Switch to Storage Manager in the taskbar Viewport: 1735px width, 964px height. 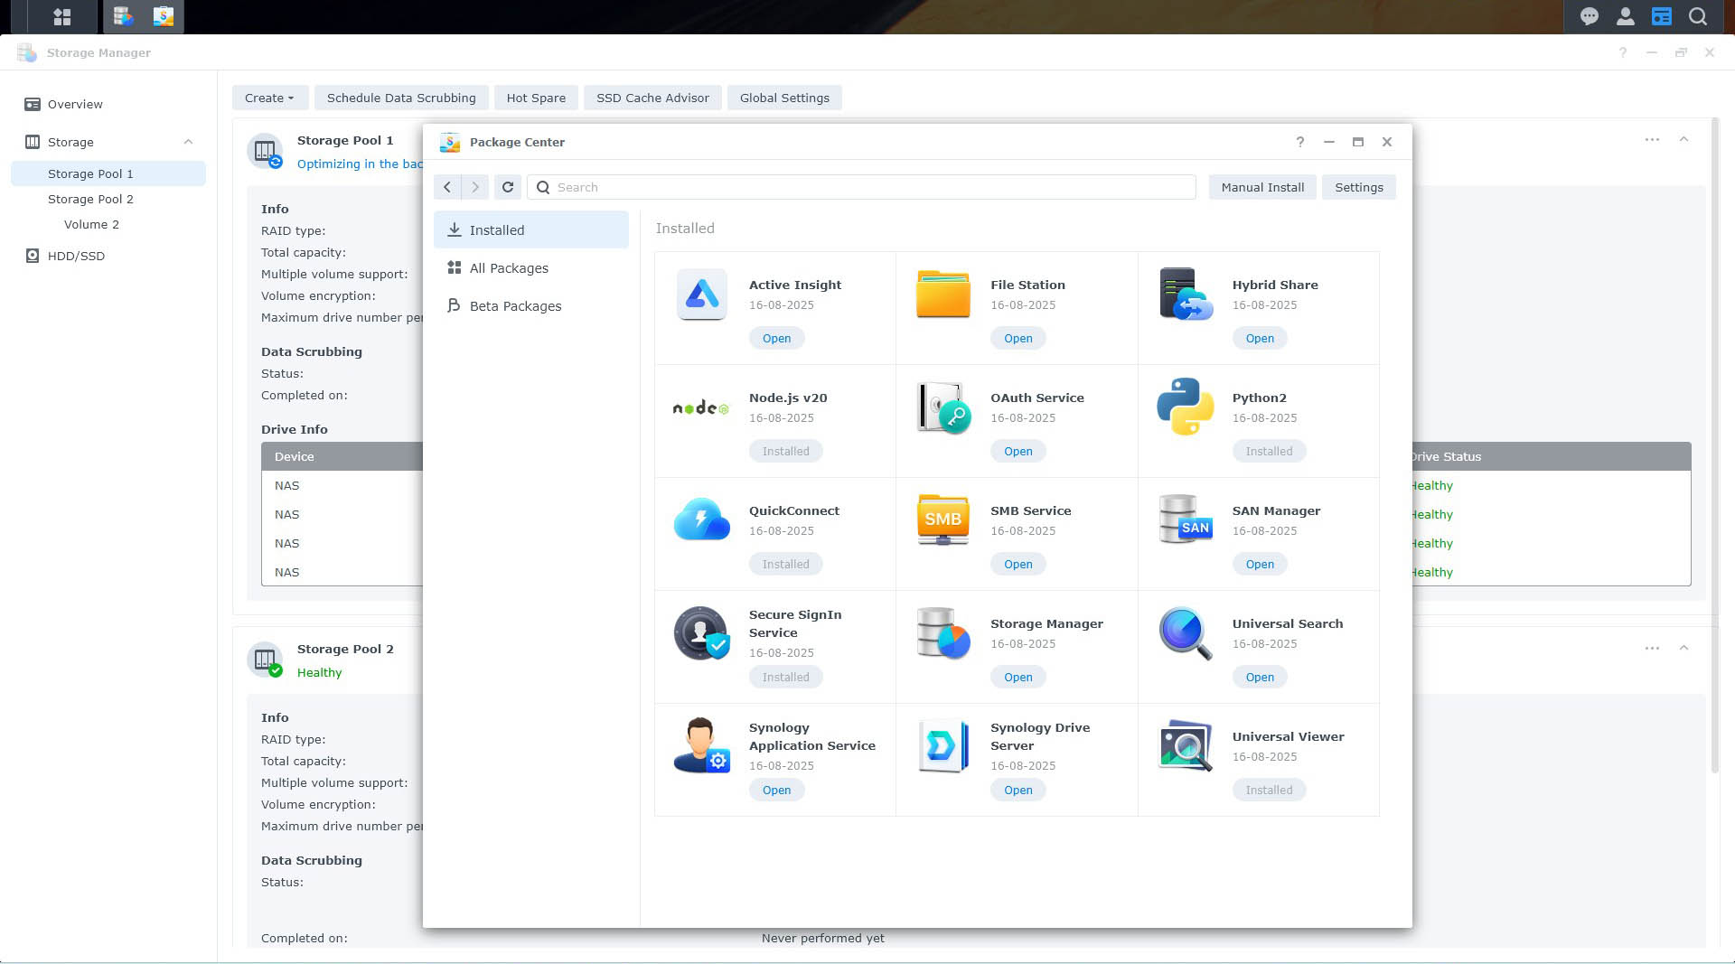124,16
